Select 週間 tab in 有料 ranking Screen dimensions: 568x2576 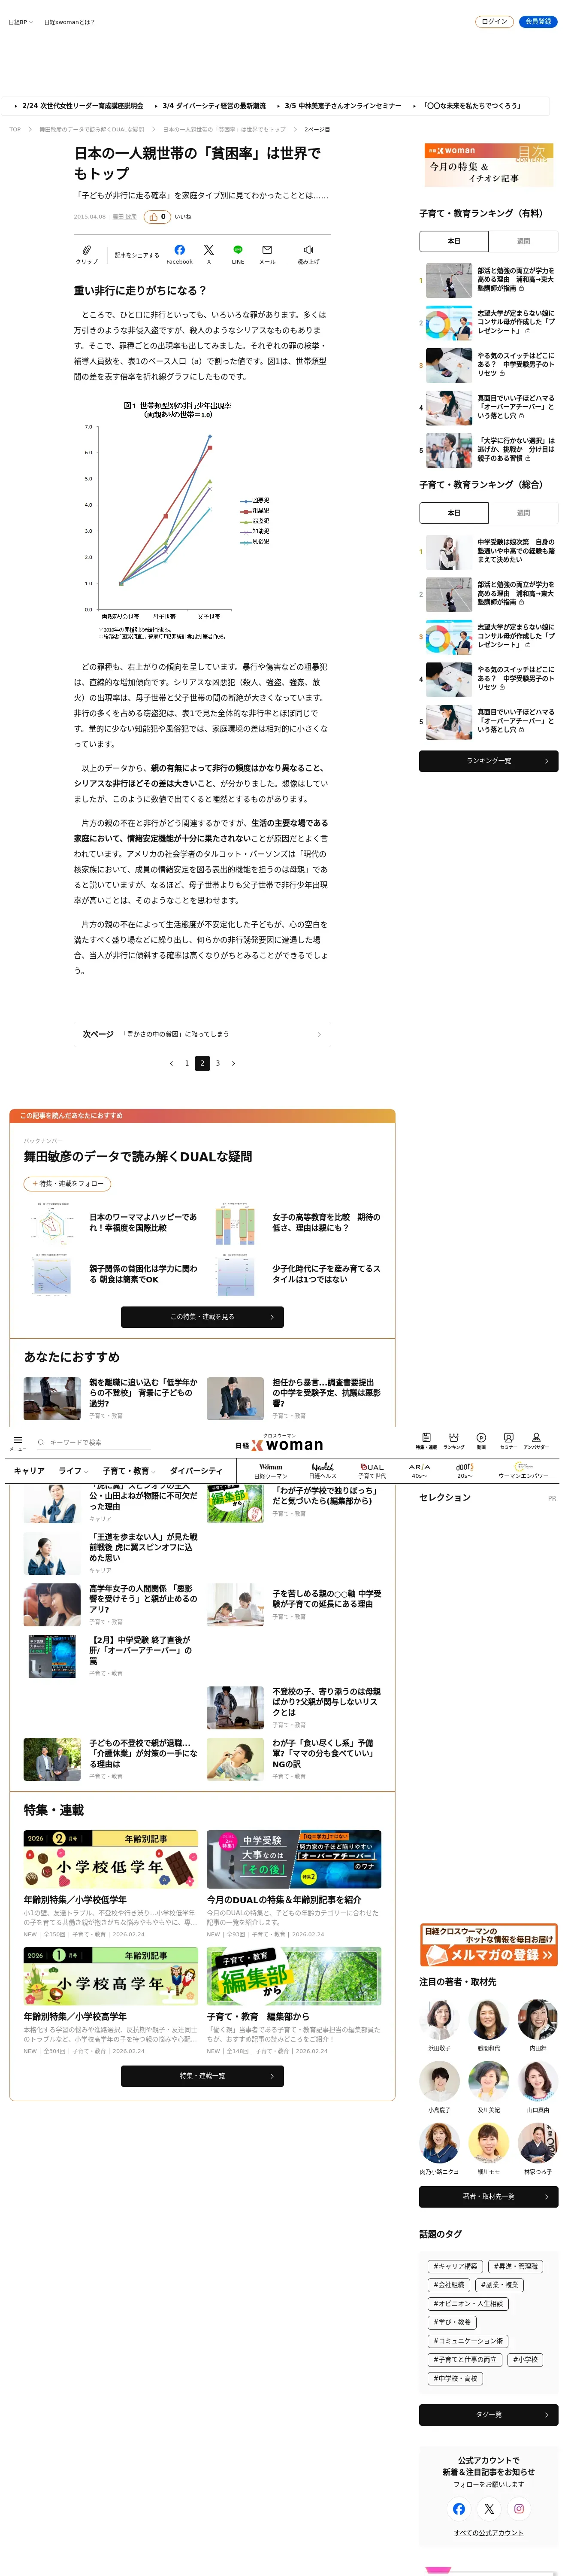coord(523,241)
